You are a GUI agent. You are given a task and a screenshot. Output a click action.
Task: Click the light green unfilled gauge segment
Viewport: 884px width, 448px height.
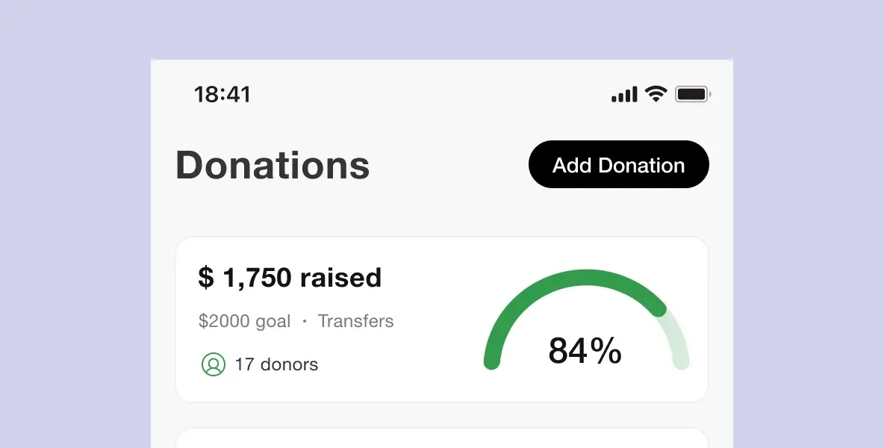pos(676,338)
